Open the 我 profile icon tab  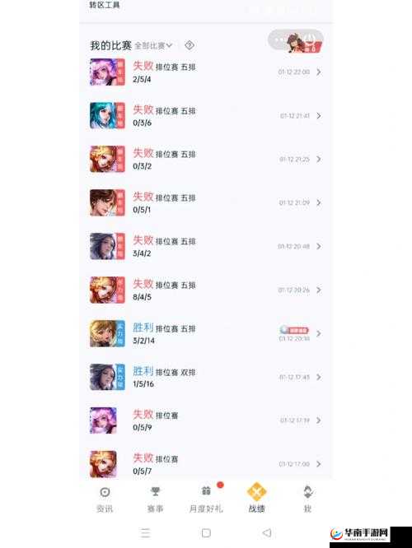click(307, 492)
